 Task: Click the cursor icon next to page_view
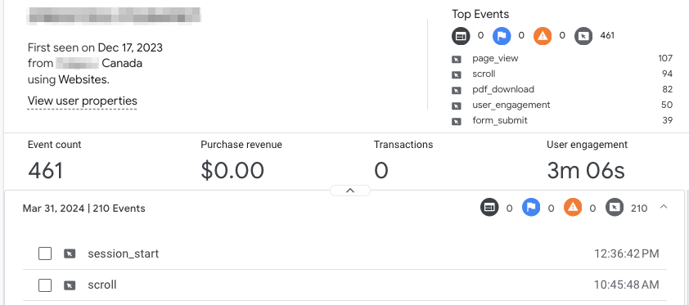(x=457, y=59)
